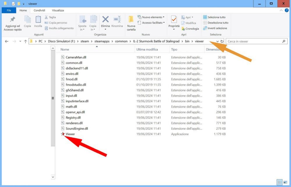Click Disco Simulatori (F:) breadcrumb
Screen dimensions: 291x187
(x=61, y=41)
